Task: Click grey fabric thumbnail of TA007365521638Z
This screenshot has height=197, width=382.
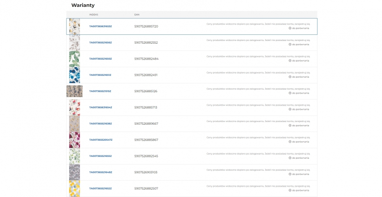Action: pyautogui.click(x=74, y=124)
